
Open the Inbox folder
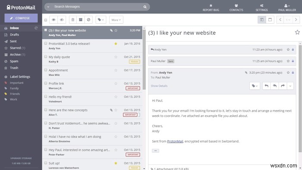(14, 28)
